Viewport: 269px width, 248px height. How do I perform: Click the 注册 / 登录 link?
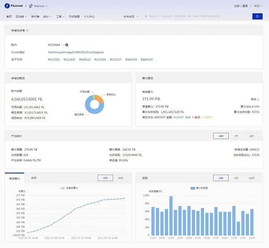click(241, 6)
